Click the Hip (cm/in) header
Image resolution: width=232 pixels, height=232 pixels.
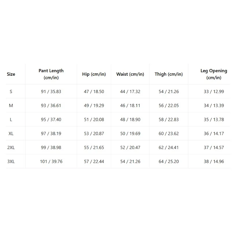pos(94,74)
